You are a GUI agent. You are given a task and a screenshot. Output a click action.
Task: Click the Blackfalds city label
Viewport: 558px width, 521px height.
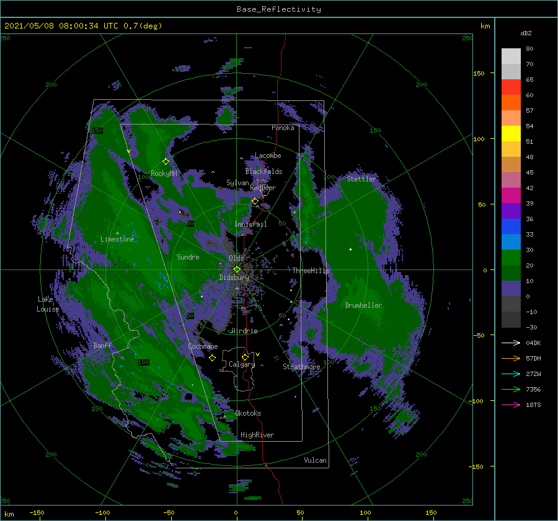coord(263,172)
